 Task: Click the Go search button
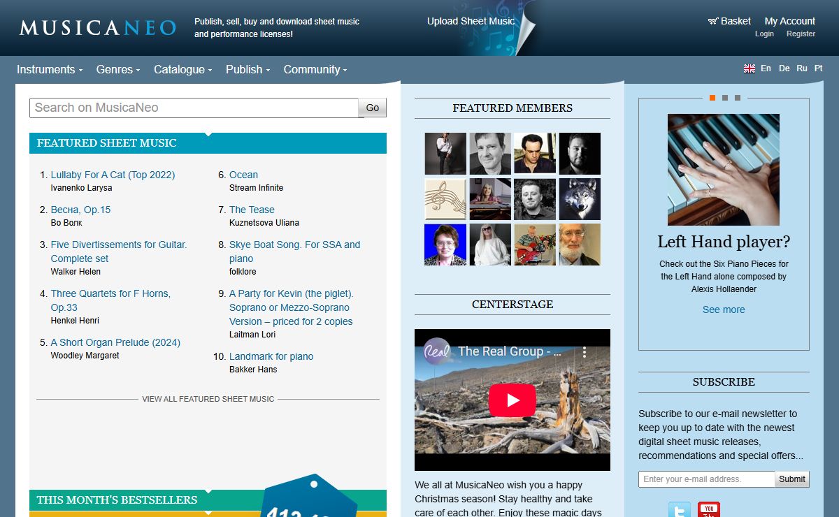(x=373, y=108)
